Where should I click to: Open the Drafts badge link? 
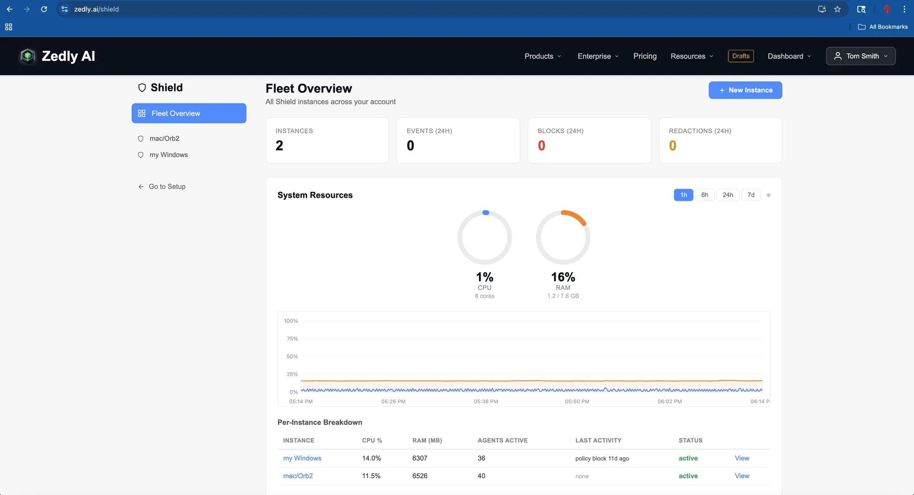(x=741, y=56)
